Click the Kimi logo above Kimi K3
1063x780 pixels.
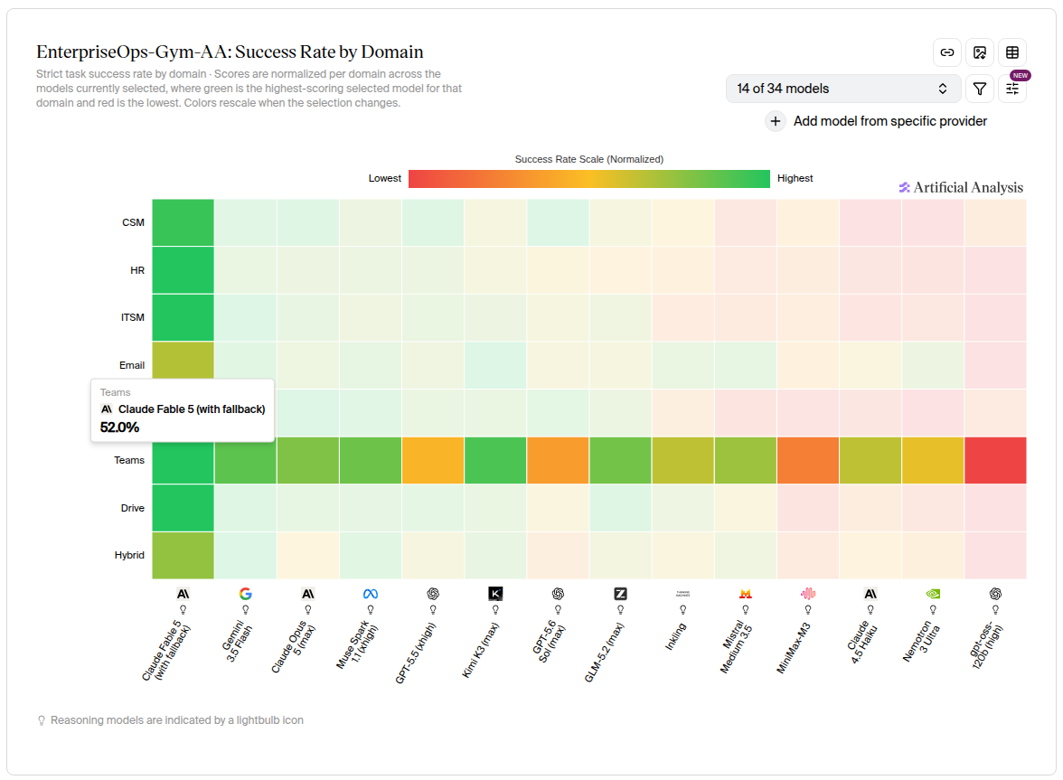(495, 594)
